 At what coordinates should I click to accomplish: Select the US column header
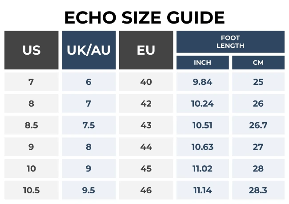tap(31, 50)
